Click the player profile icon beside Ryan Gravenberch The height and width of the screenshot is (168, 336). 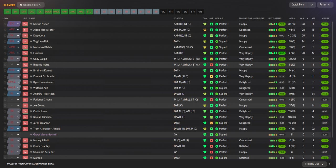coord(31,82)
